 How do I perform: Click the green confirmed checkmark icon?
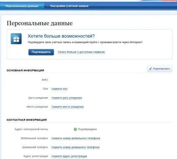tap(75, 129)
